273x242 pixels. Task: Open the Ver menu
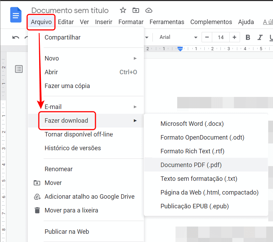tap(84, 22)
